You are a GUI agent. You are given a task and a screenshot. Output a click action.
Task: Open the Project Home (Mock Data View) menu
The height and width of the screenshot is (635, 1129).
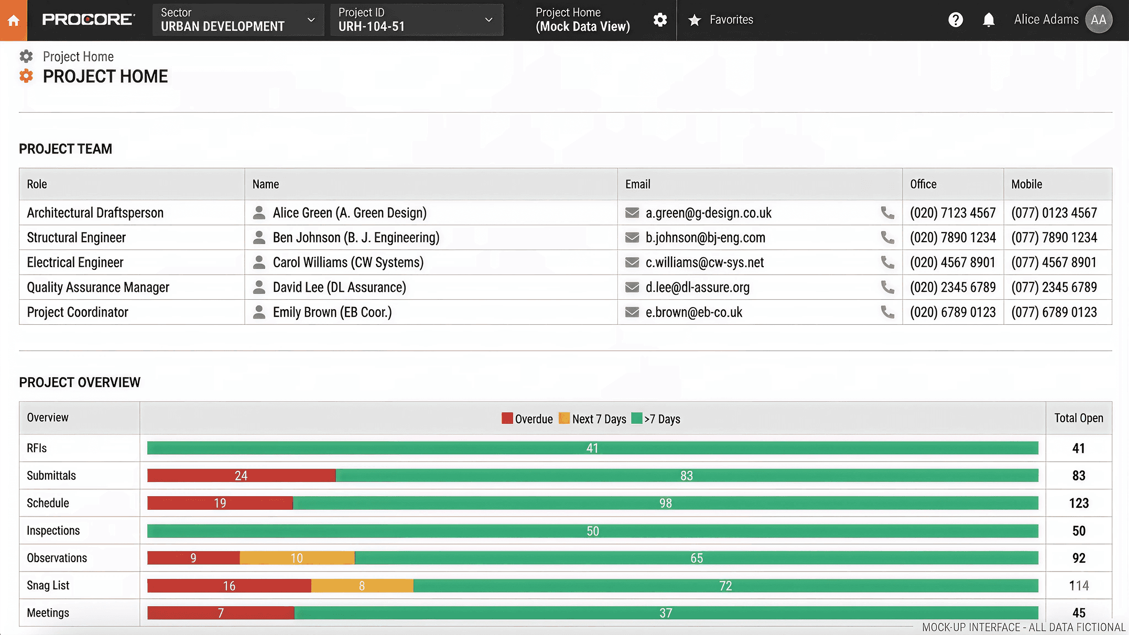(582, 20)
